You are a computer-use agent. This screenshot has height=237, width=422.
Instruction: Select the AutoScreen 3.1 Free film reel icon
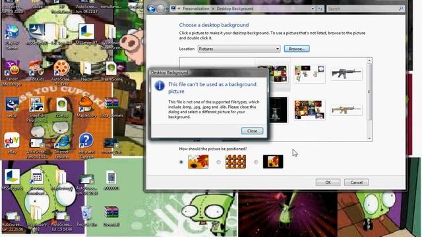pos(61,68)
